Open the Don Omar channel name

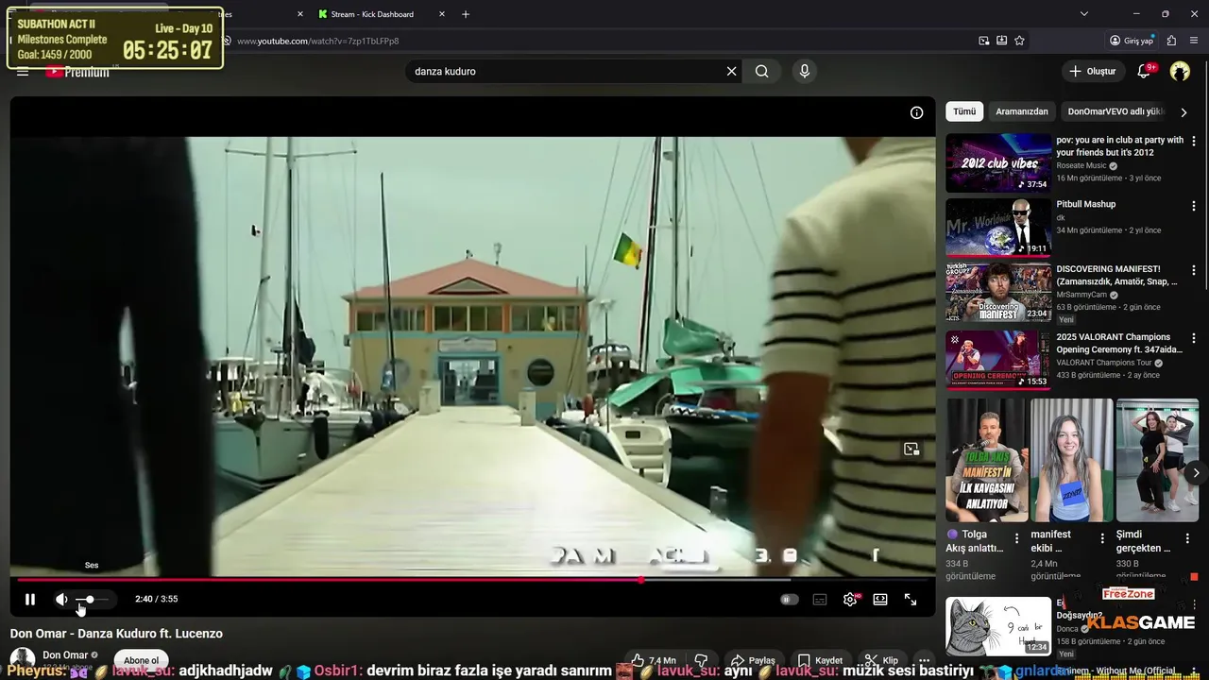tap(65, 654)
